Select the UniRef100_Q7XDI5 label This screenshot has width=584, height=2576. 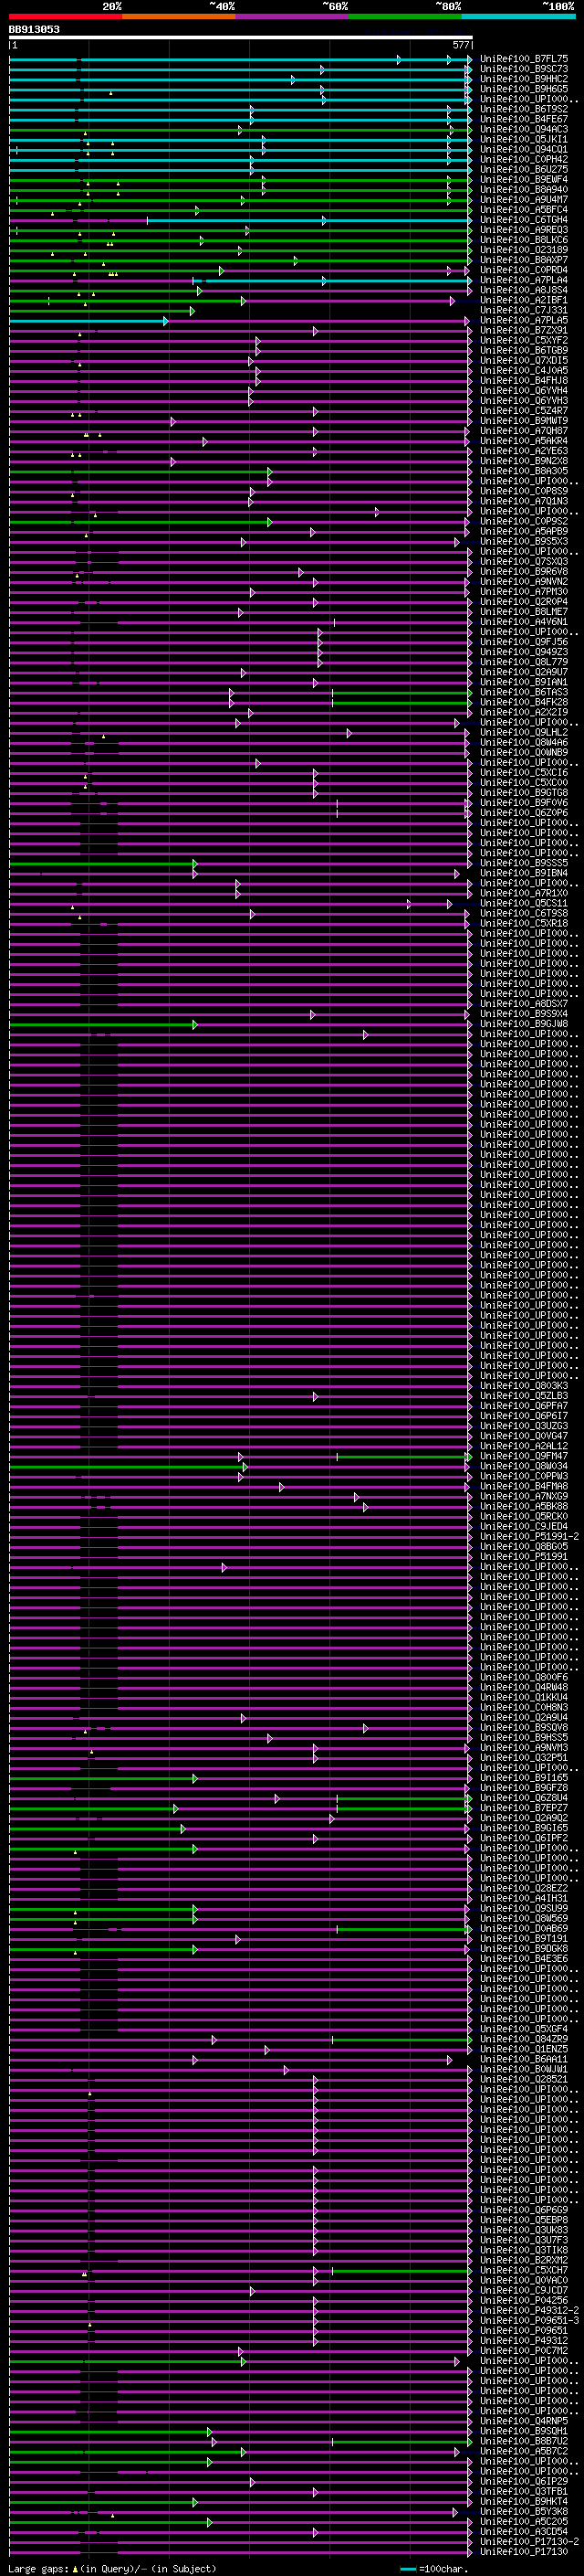tap(524, 360)
